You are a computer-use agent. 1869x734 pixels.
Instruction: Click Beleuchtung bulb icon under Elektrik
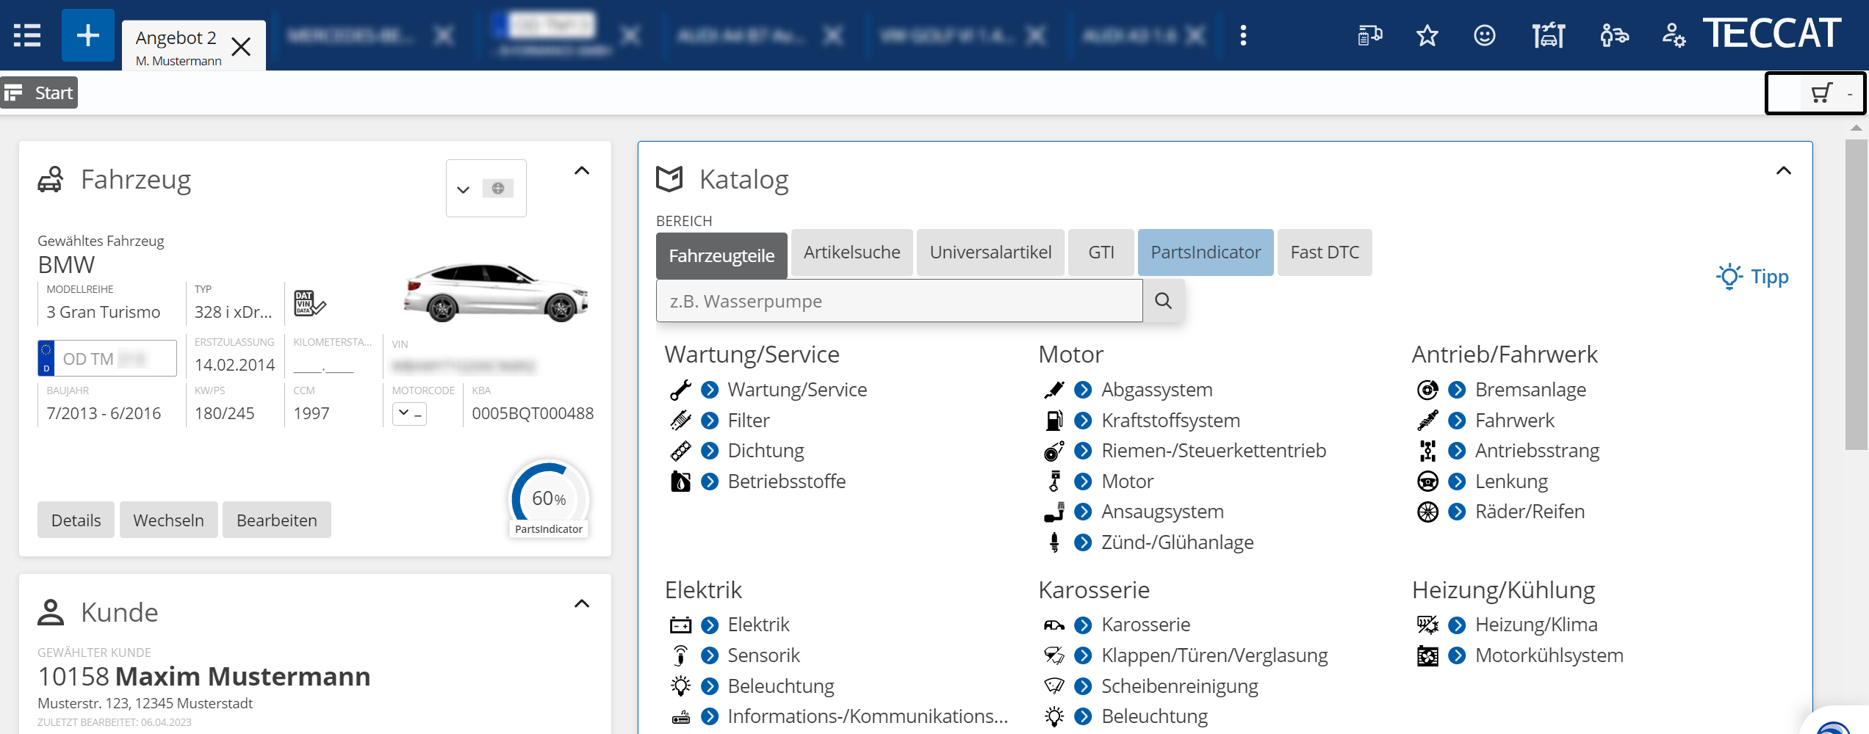pos(680,686)
